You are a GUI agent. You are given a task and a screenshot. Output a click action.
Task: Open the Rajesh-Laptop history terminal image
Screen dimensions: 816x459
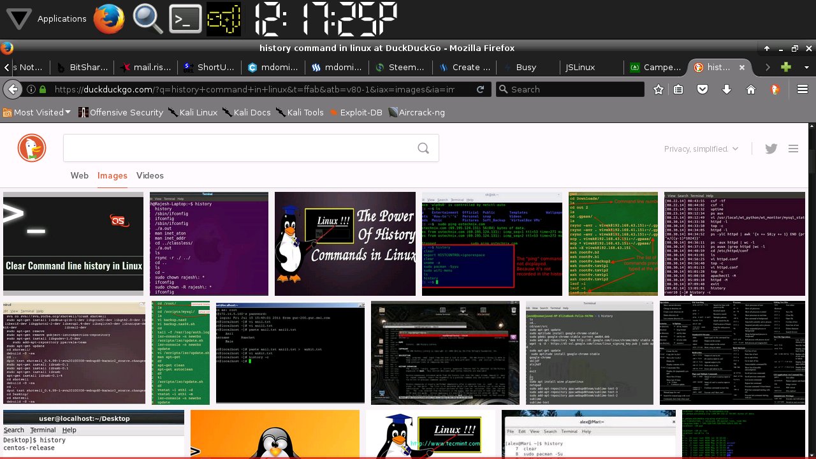click(209, 244)
